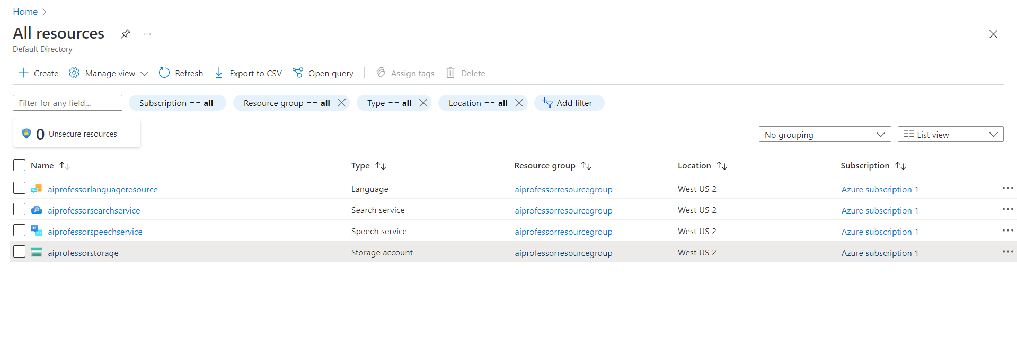Open aiprofessorspeechservice link
Viewport: 1017px width, 364px height.
pyautogui.click(x=95, y=232)
